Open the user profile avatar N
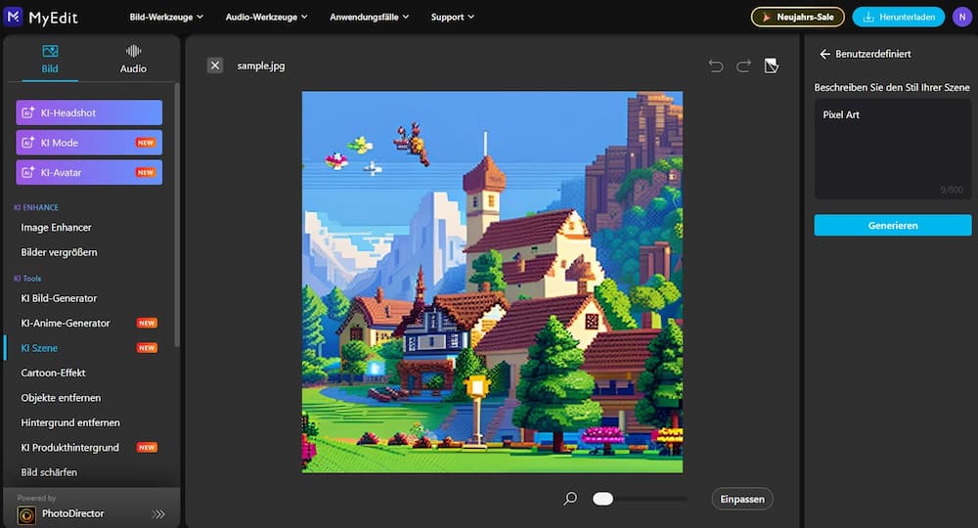The image size is (978, 528). (962, 17)
